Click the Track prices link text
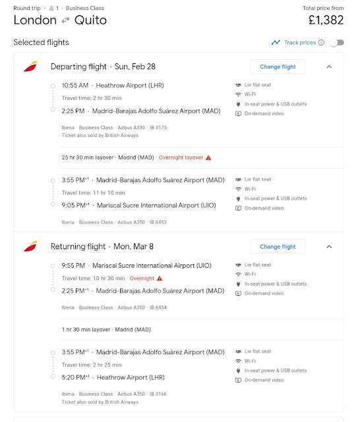 300,42
